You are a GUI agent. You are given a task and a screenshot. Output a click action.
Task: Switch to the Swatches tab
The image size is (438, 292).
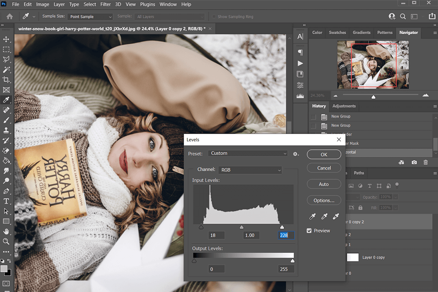pos(337,33)
